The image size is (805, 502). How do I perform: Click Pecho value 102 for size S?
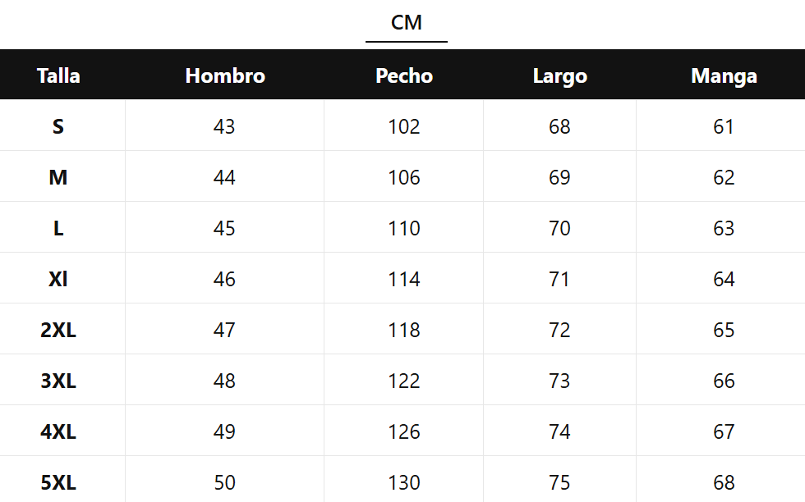[404, 127]
